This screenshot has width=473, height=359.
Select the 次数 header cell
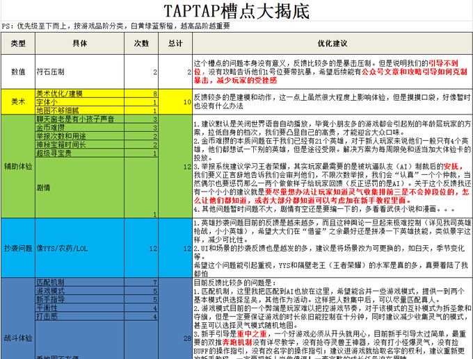[141, 43]
